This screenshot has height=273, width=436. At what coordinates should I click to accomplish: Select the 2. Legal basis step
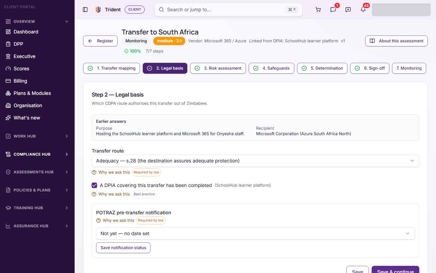point(165,68)
